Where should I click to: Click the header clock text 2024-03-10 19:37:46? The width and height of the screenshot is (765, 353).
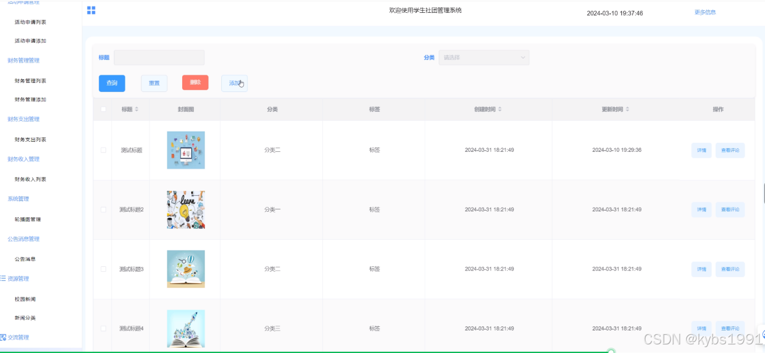point(614,13)
